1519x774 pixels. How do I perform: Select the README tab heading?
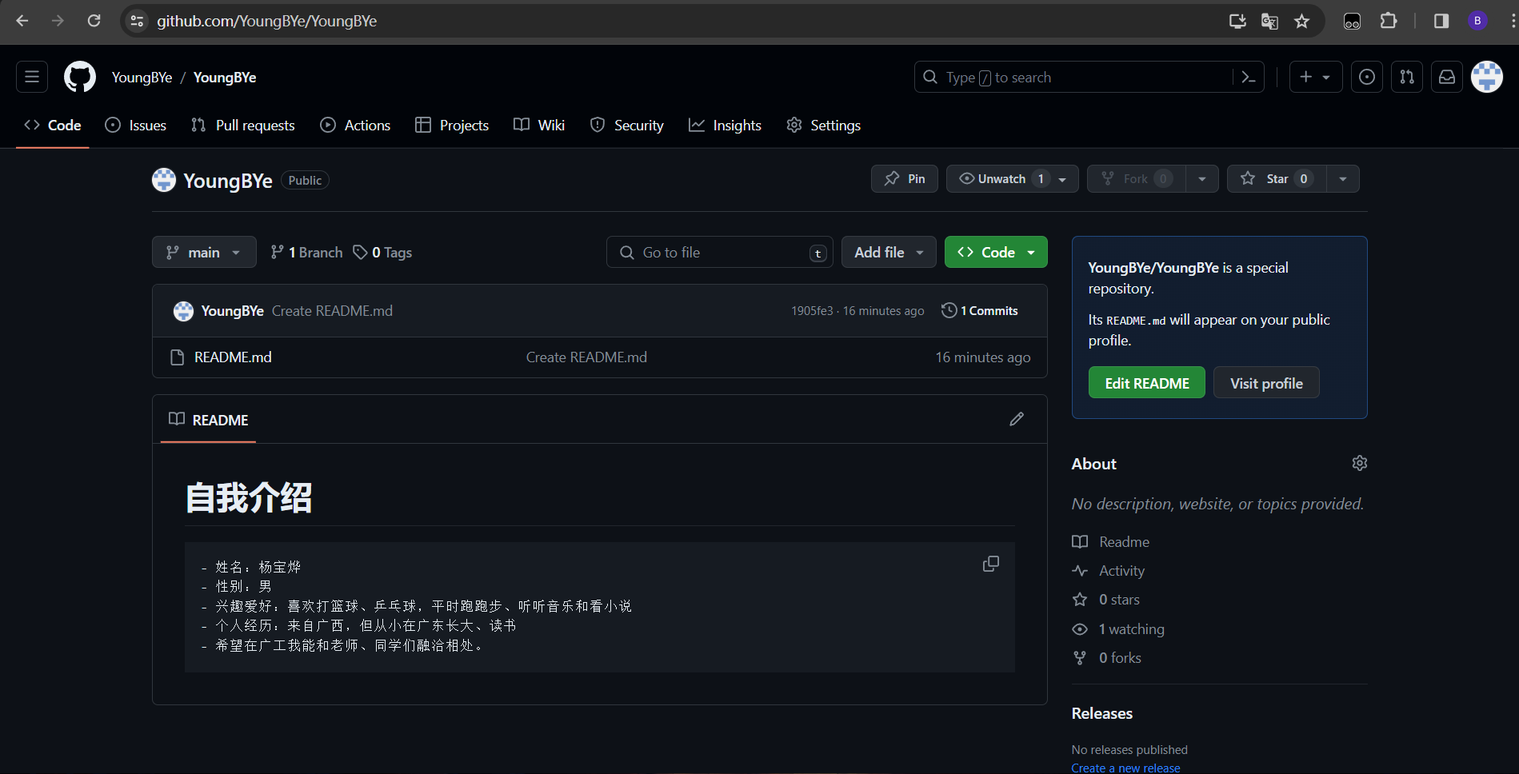click(209, 420)
